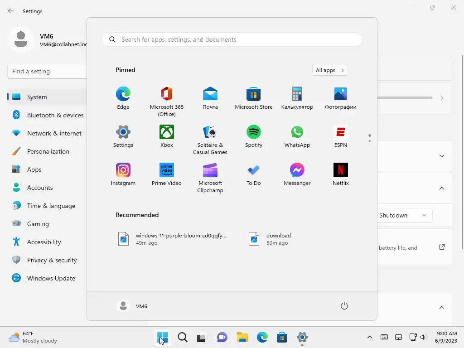Open Microsoft Clipchamp
The image size is (464, 348).
(x=210, y=178)
